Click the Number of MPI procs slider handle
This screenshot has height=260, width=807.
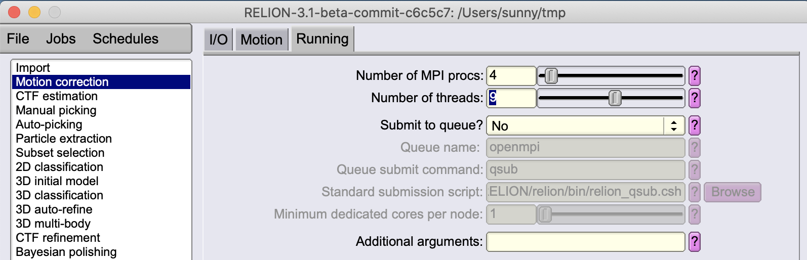(551, 76)
